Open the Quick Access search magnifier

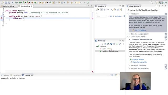[x=151, y=2]
